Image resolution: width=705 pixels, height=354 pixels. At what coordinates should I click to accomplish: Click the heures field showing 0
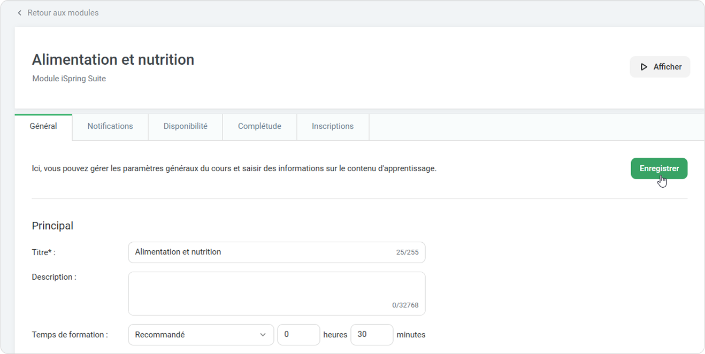tap(298, 335)
